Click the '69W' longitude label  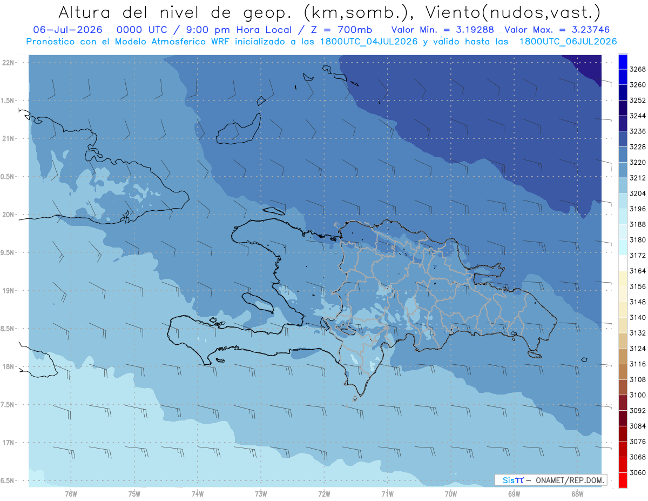point(514,493)
